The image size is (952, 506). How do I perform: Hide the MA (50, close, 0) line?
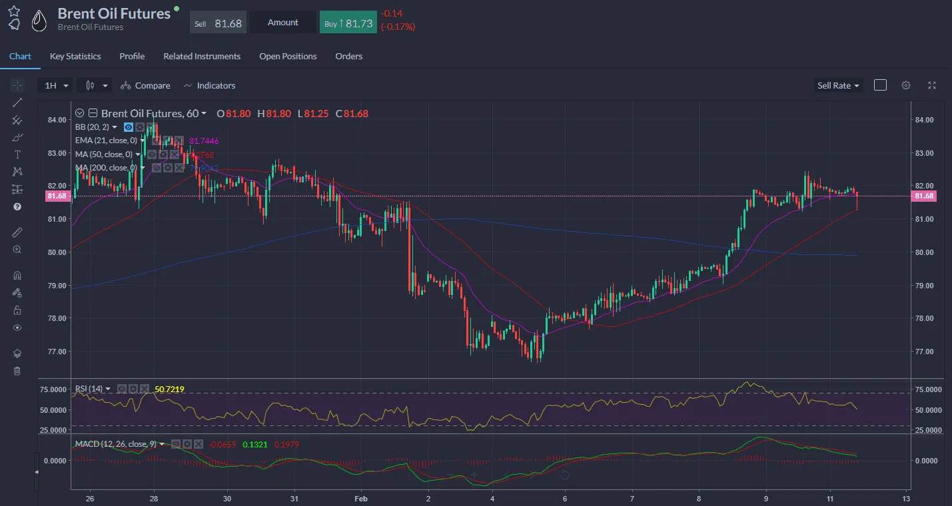tap(152, 154)
